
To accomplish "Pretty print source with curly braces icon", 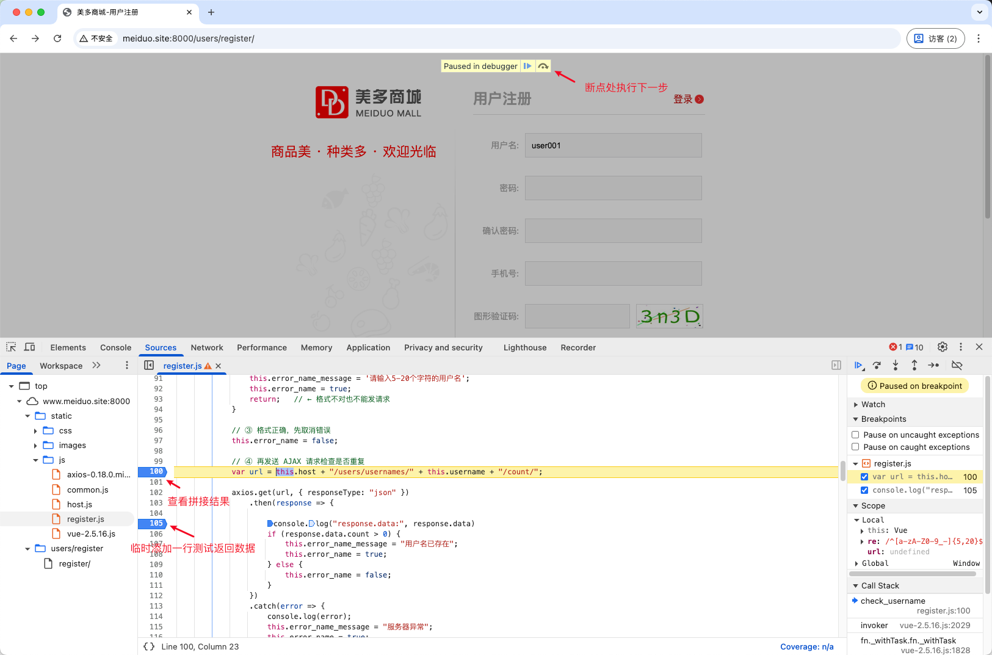I will (148, 646).
